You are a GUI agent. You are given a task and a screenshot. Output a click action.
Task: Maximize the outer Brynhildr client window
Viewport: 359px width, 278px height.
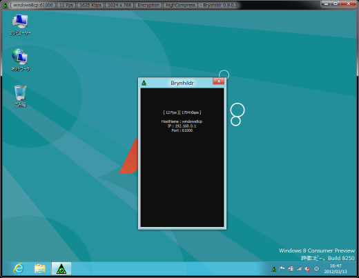click(336, 3)
